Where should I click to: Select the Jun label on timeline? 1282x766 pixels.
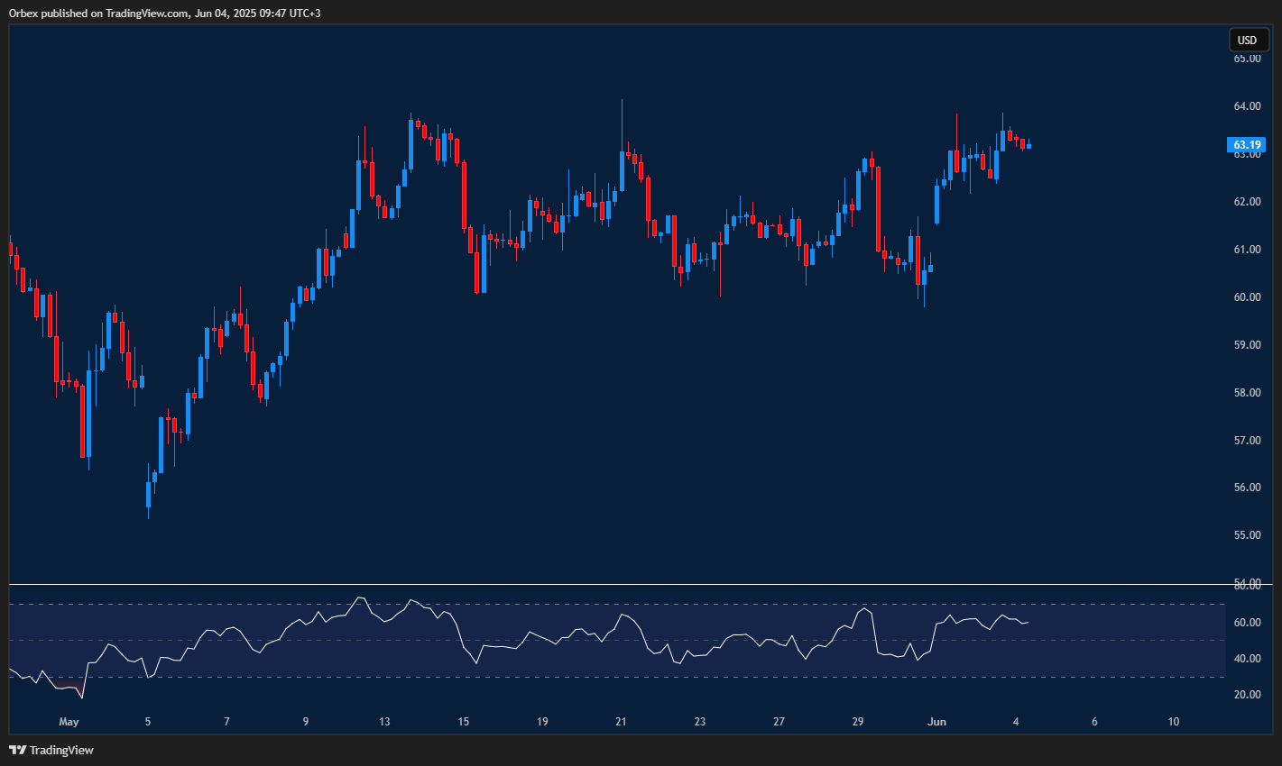click(x=936, y=722)
